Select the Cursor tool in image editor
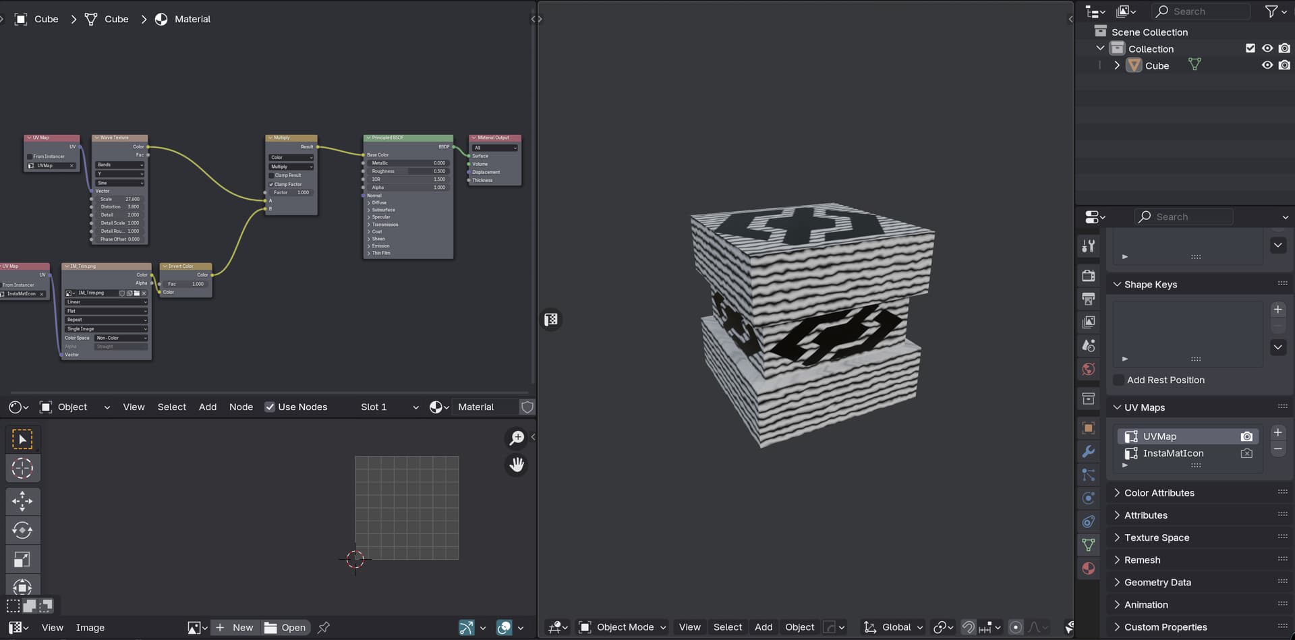The width and height of the screenshot is (1295, 640). click(x=22, y=468)
